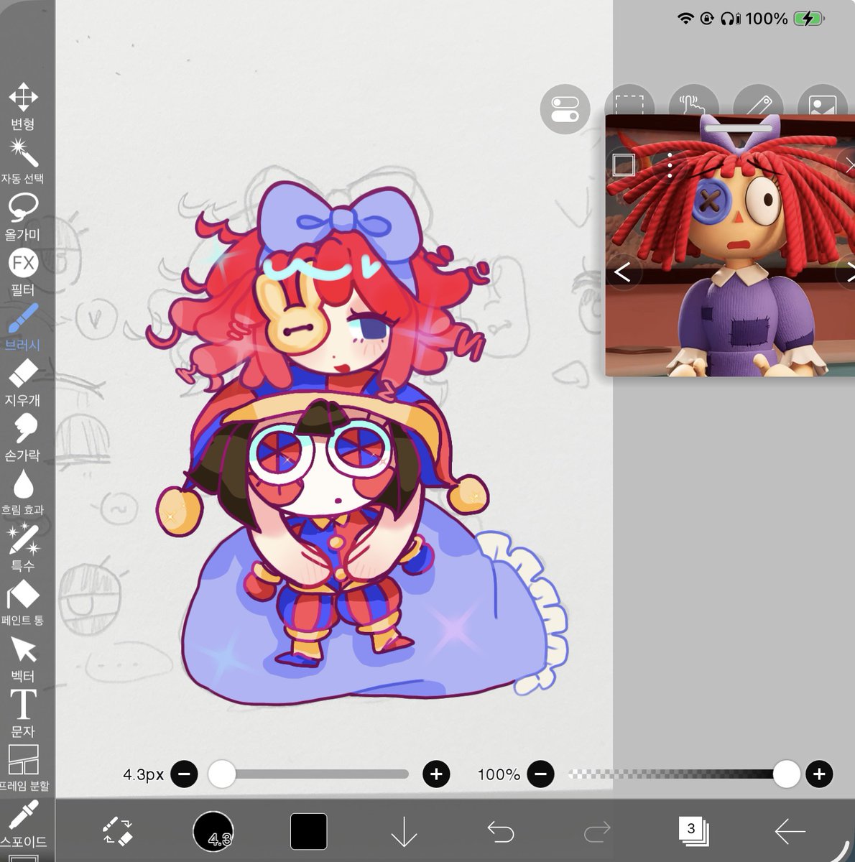Select the Blur (흐림 효과) tool

pyautogui.click(x=23, y=493)
